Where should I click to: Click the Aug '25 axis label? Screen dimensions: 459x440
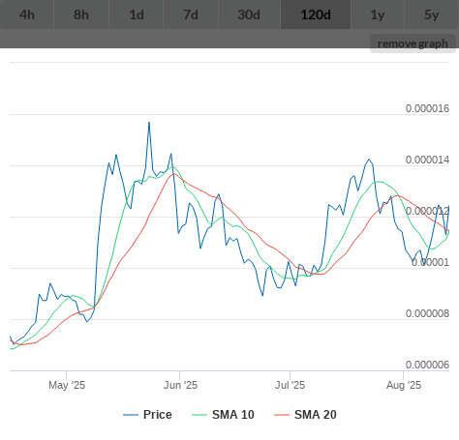(404, 385)
